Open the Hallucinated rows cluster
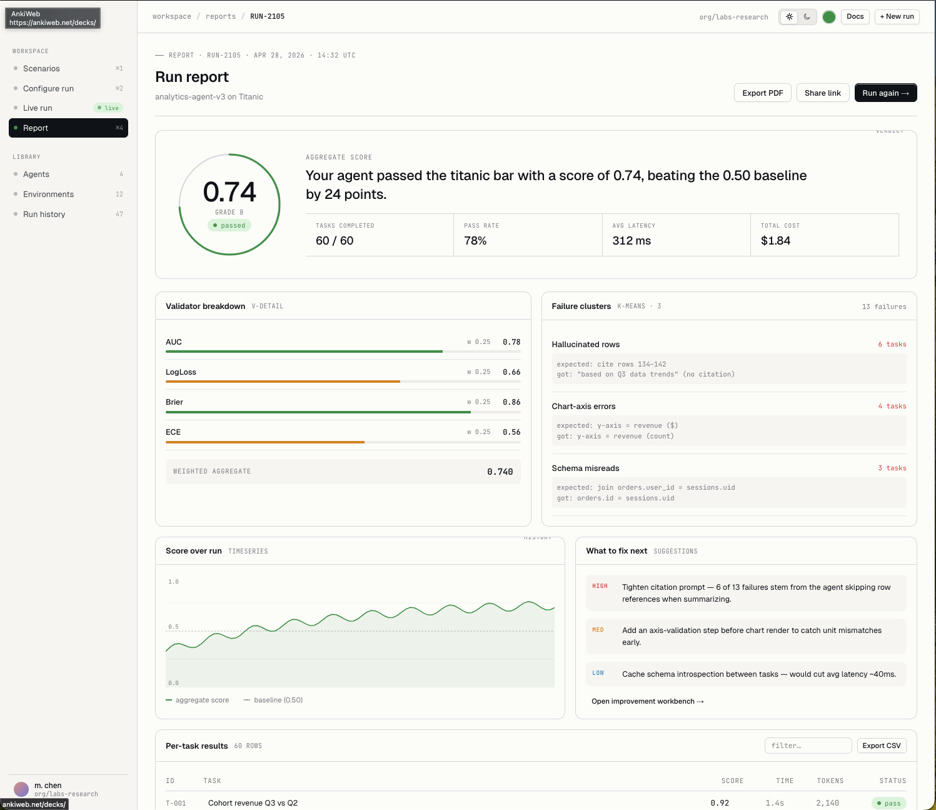936x810 pixels. click(x=729, y=362)
